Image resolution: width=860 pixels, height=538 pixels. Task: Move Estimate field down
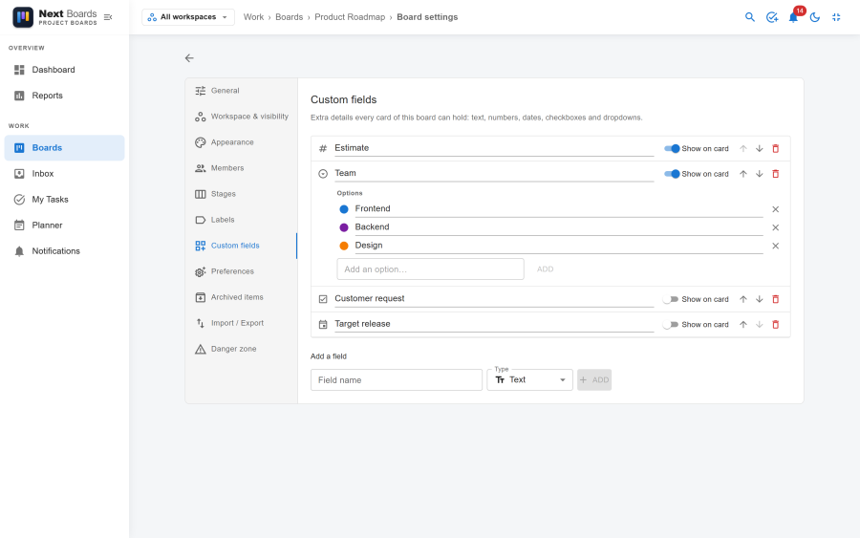(759, 149)
